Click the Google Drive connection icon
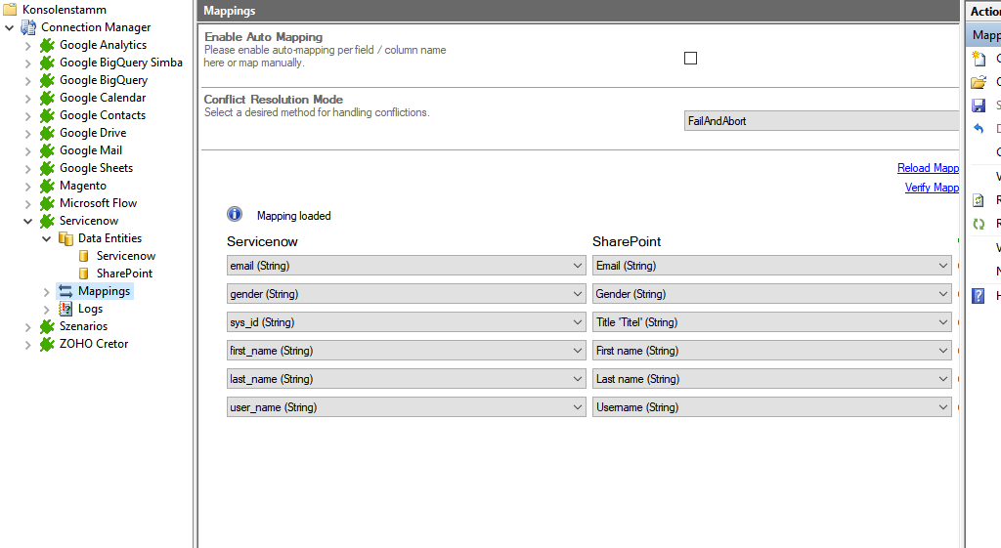 [x=46, y=133]
